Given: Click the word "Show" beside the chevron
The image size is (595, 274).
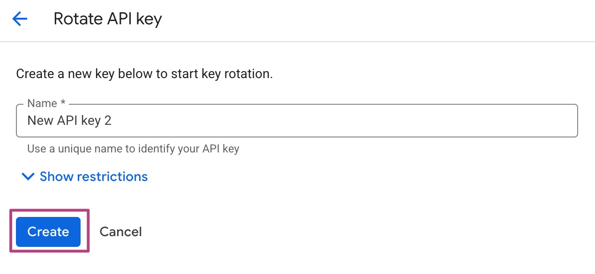Looking at the screenshot, I should 56,177.
